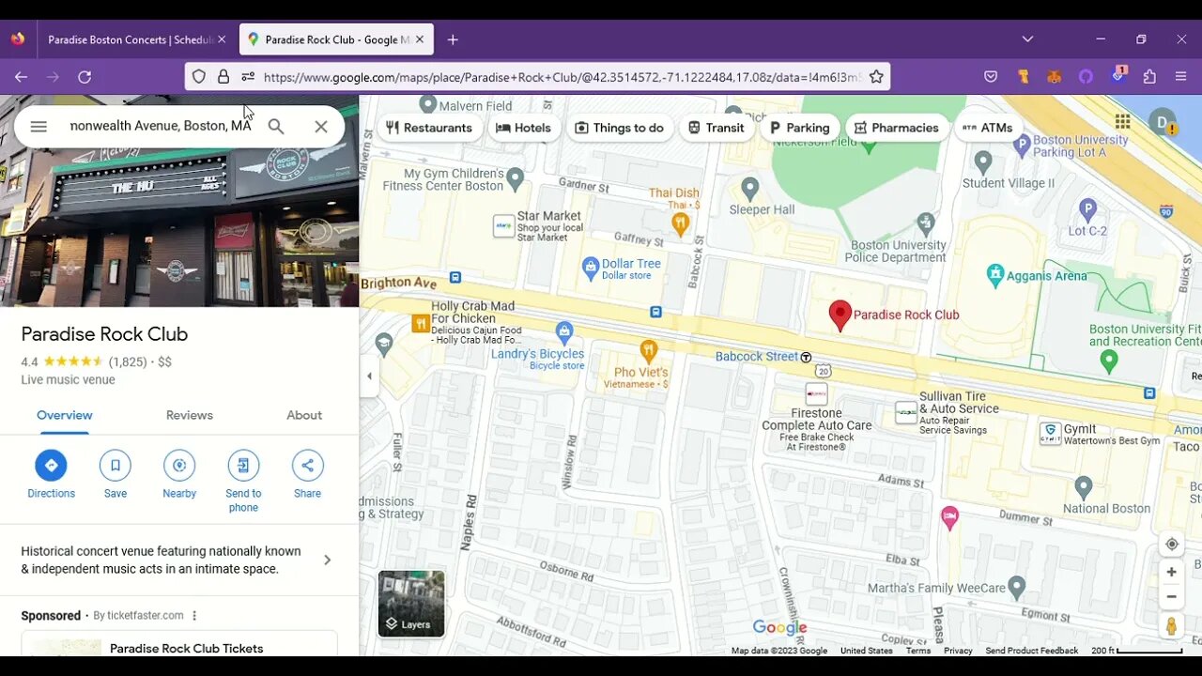
Task: Open the Terms link
Action: [918, 651]
